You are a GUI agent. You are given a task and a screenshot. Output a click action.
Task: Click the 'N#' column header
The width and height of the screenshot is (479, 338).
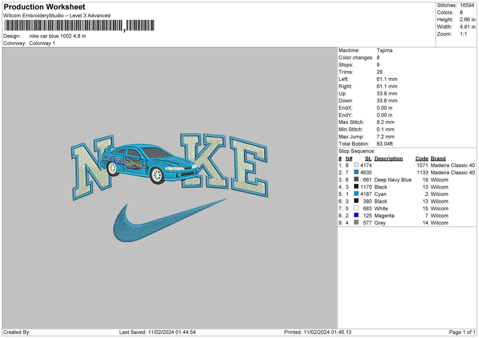click(x=349, y=159)
